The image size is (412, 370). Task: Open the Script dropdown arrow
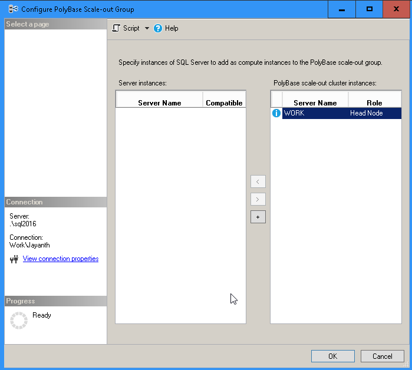tap(147, 28)
